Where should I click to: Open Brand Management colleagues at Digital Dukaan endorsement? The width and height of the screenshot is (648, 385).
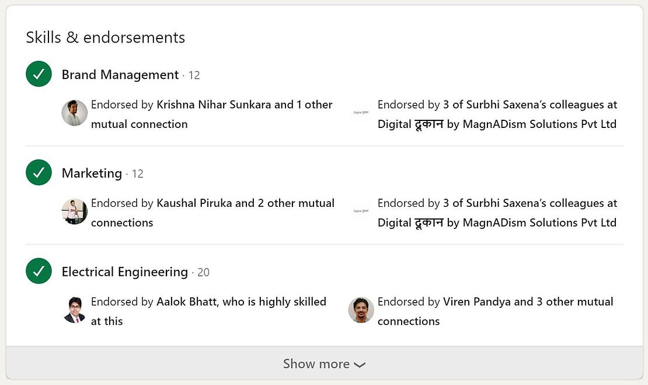click(497, 114)
